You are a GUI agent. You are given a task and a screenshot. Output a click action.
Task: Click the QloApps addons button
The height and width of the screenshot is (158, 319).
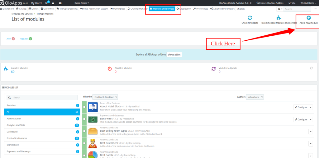[174, 55]
